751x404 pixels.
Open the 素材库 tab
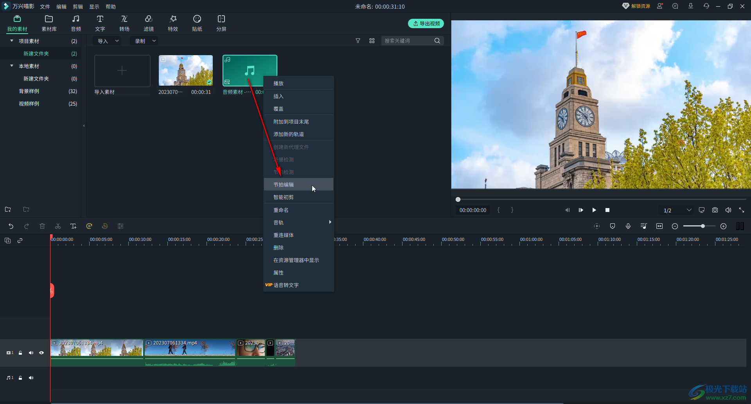(x=49, y=23)
